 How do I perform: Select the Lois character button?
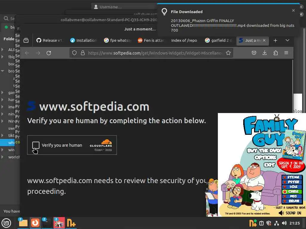click(x=292, y=187)
